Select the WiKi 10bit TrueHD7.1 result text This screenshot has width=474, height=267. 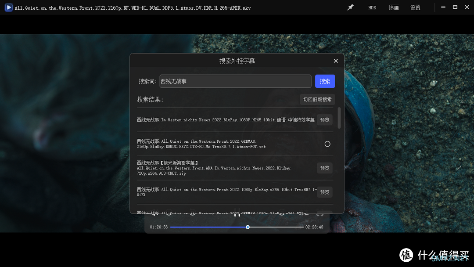tap(227, 192)
